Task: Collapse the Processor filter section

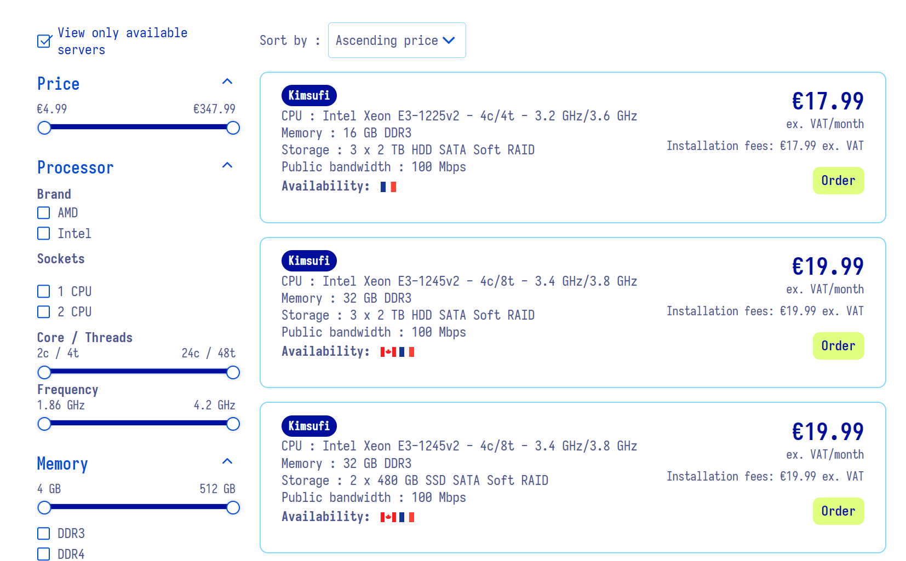Action: (227, 166)
